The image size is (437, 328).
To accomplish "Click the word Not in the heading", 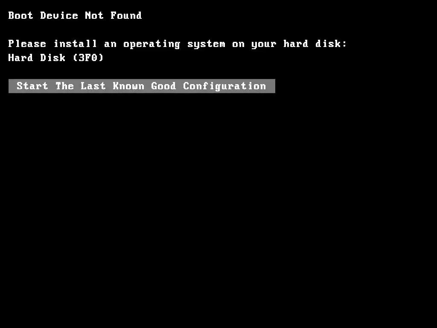I will [94, 15].
